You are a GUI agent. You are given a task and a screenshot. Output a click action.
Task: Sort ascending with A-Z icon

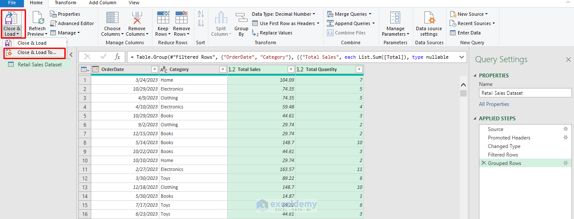[x=201, y=14]
